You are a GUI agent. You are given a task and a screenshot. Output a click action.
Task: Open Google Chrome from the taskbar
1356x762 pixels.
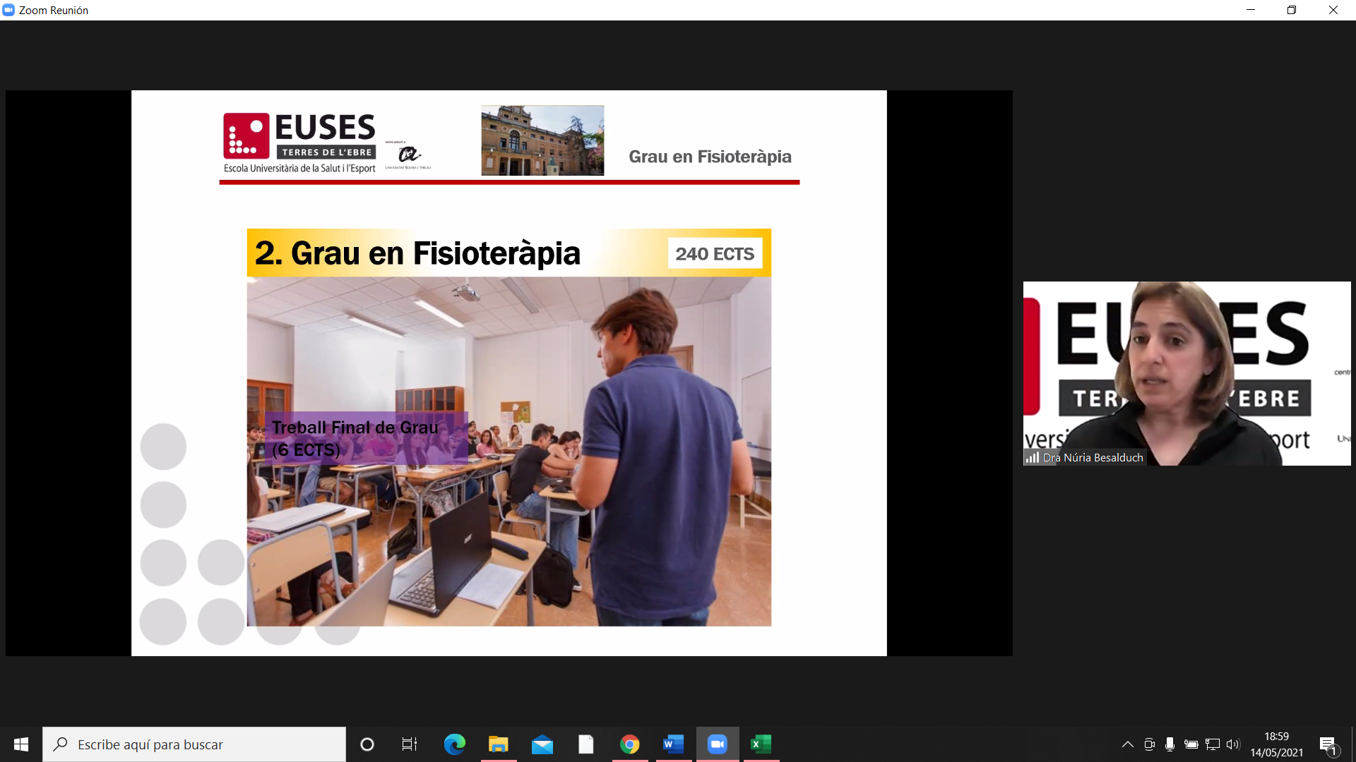(x=629, y=744)
